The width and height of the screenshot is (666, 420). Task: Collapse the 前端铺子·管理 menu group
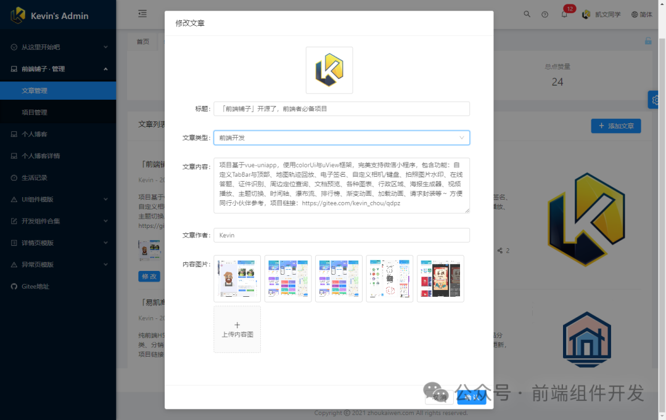coord(42,68)
